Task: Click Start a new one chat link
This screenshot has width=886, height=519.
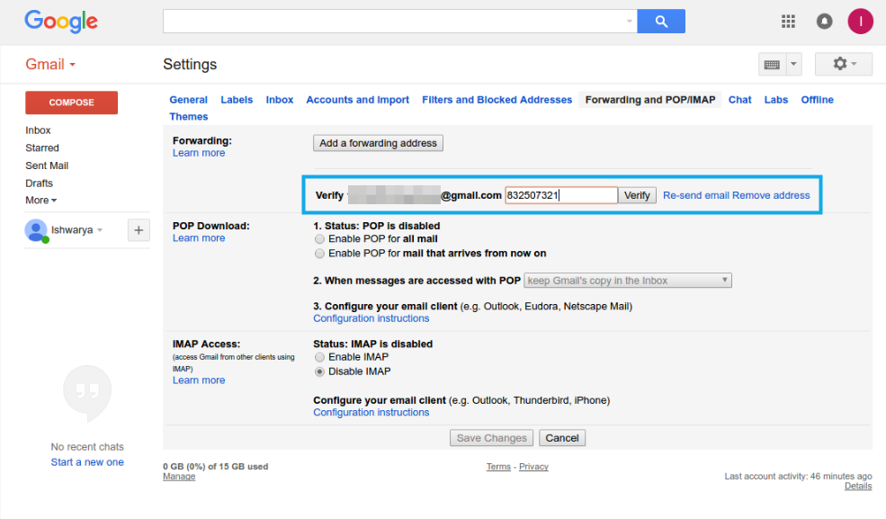Action: pos(87,462)
